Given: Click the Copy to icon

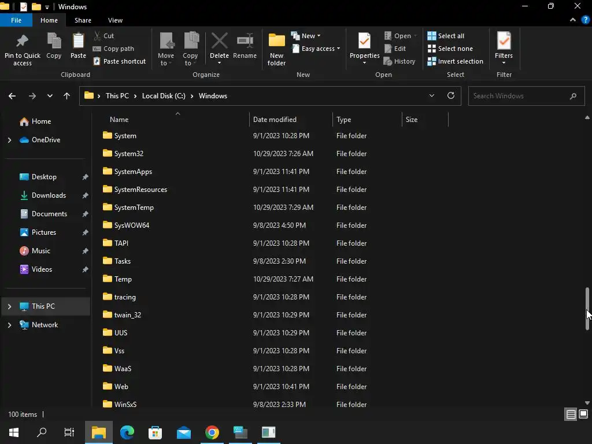Looking at the screenshot, I should pos(191,41).
